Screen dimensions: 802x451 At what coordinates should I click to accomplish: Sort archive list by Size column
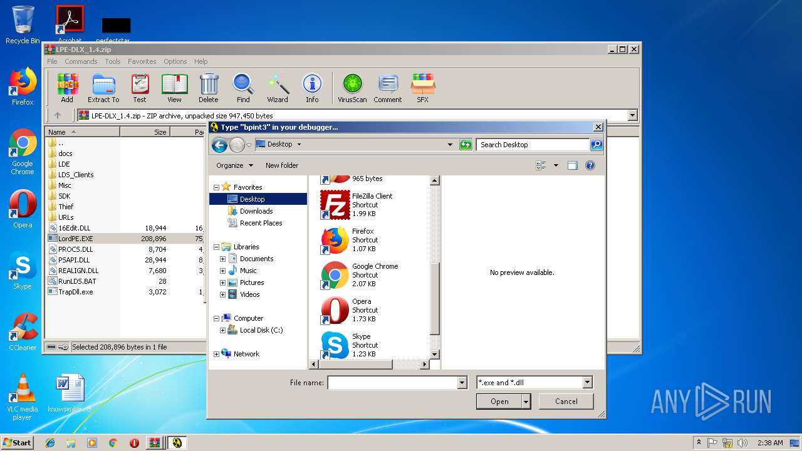145,132
